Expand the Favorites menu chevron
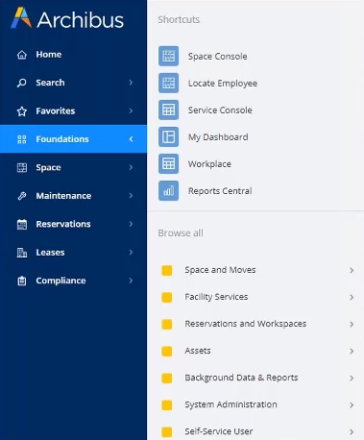This screenshot has width=364, height=440. click(x=131, y=110)
